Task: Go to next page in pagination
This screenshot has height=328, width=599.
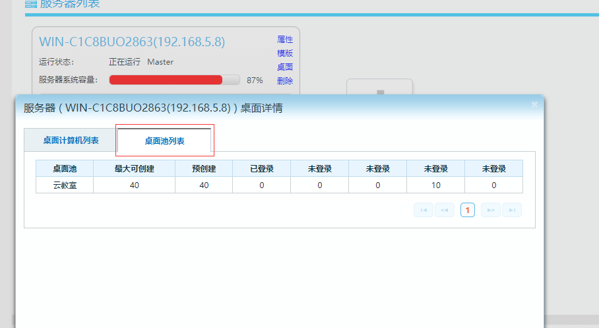Action: tap(490, 210)
